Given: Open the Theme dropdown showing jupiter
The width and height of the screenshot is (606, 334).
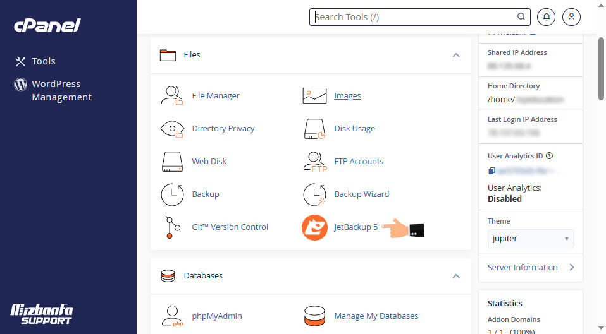Looking at the screenshot, I should pos(531,239).
